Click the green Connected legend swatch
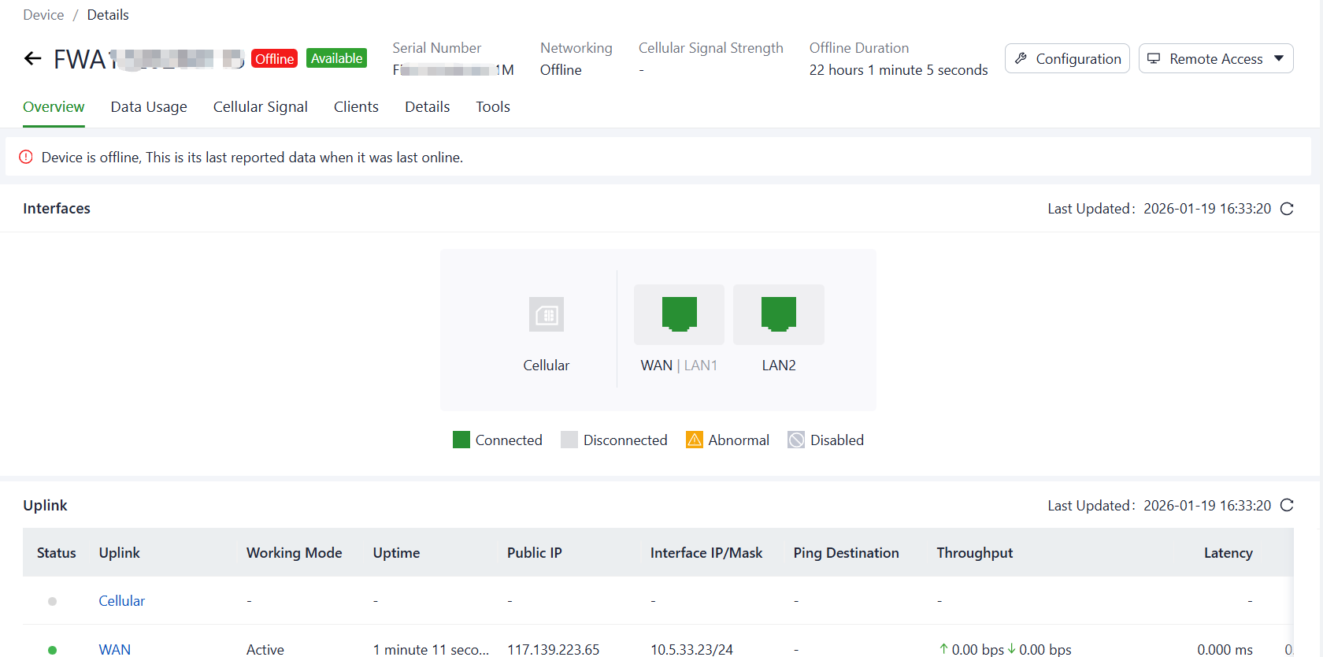This screenshot has height=657, width=1323. click(x=461, y=440)
